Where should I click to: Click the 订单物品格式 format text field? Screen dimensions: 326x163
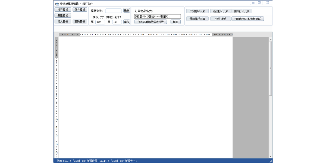pos(157,17)
